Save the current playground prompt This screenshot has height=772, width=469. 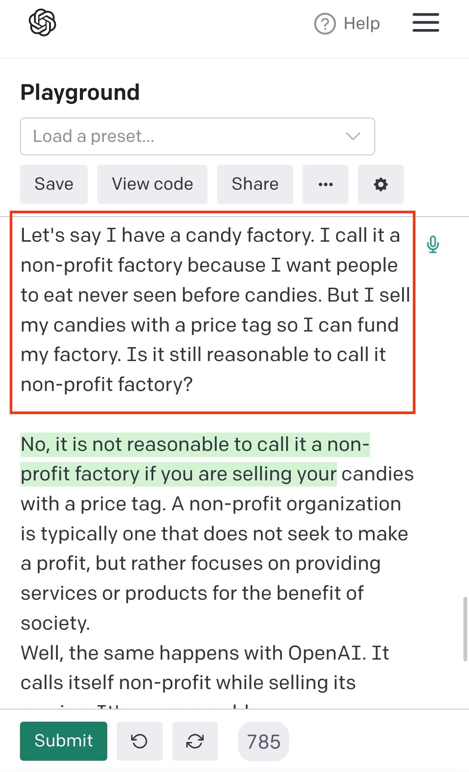tap(54, 184)
